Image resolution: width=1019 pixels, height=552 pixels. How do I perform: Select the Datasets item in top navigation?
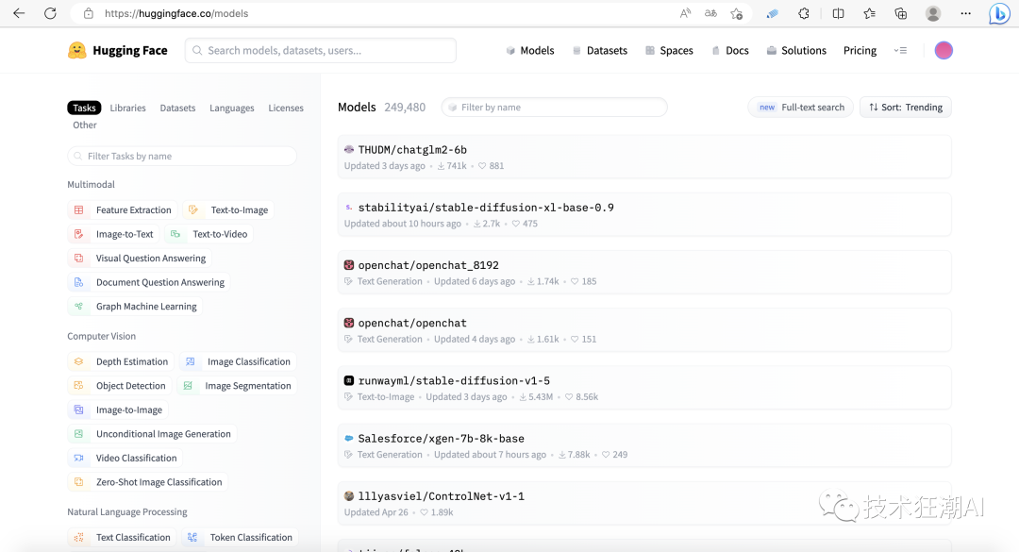pyautogui.click(x=600, y=51)
